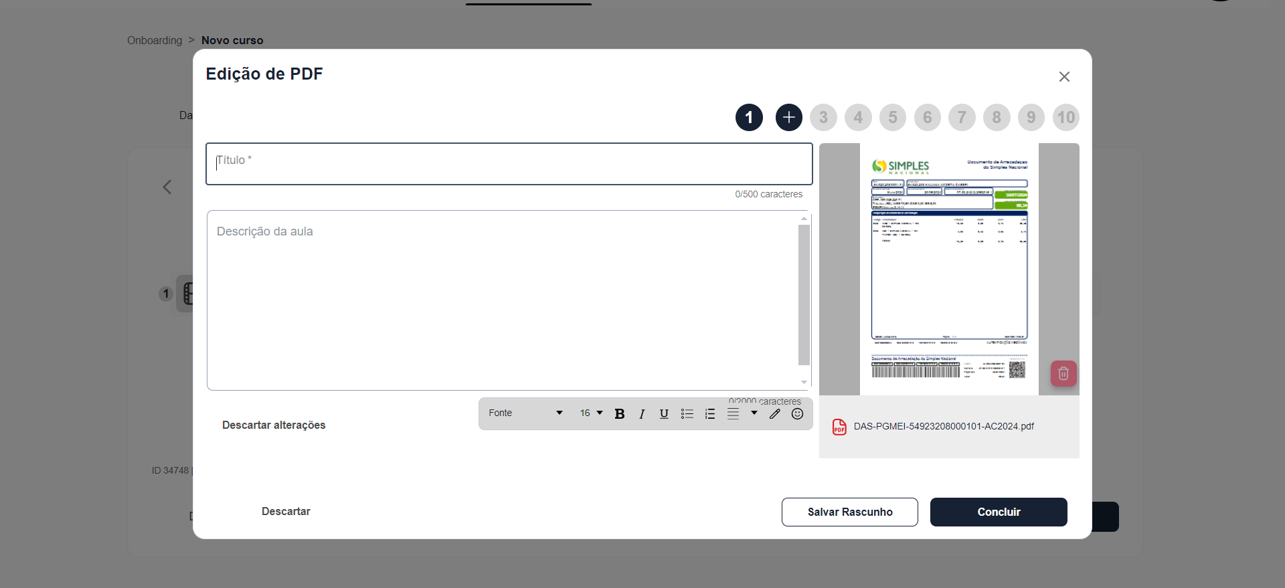Click the text alignment icon
This screenshot has width=1285, height=588.
pyautogui.click(x=734, y=414)
